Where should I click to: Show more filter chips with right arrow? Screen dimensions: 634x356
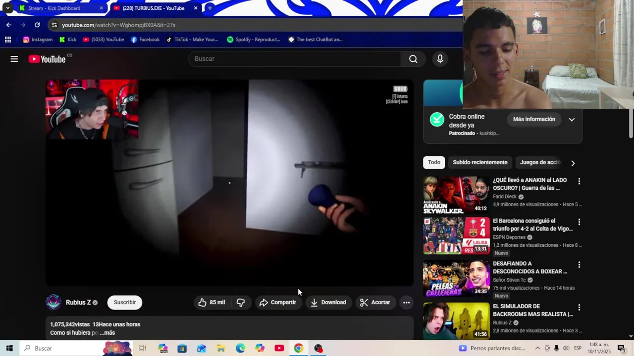[573, 163]
